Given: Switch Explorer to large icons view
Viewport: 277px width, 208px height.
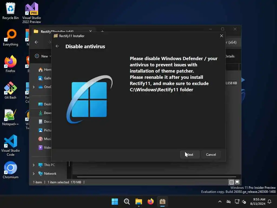Looking at the screenshot, I should click(x=237, y=182).
